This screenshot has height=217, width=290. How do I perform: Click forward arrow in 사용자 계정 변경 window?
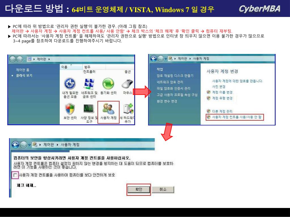pyautogui.click(x=161, y=59)
